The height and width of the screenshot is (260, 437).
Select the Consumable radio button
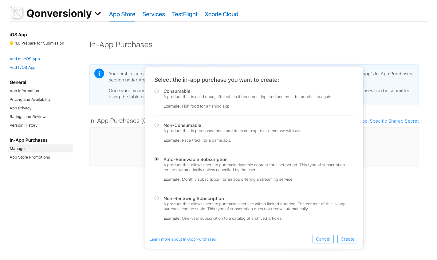tap(157, 91)
